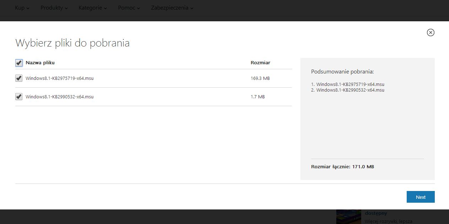The image size is (449, 224).
Task: Click the Rozmiar łącznie total text
Action: click(342, 166)
